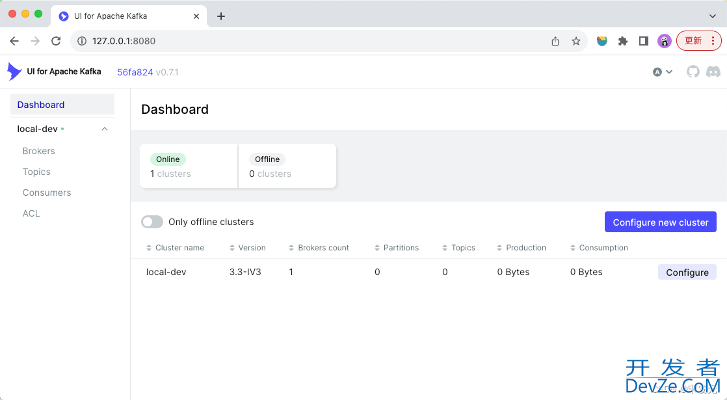Click the v0.7.1 version label
Screen dimensions: 727x400
click(x=167, y=72)
